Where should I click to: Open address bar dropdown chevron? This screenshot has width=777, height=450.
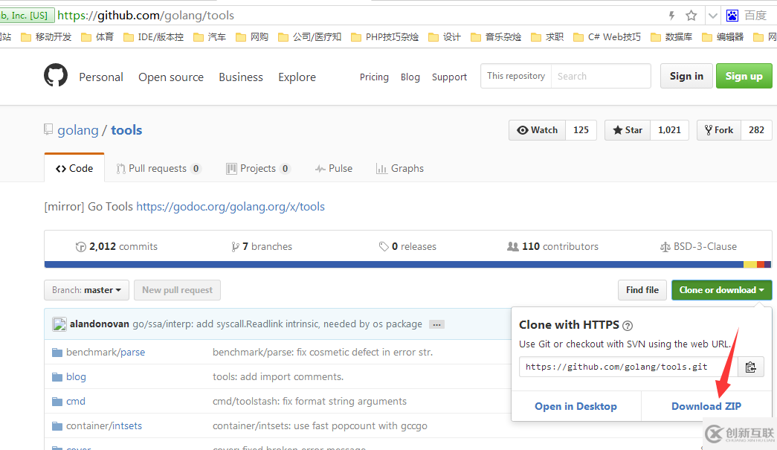click(712, 16)
